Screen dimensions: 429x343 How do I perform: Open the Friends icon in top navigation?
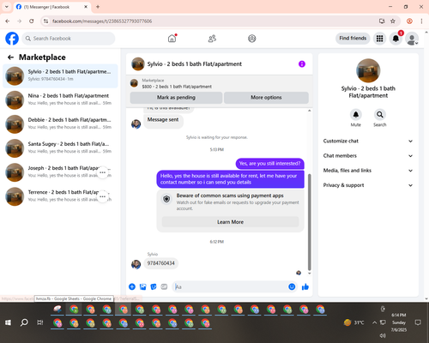click(x=212, y=39)
